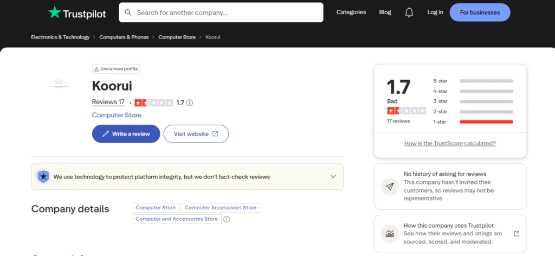Click the paper plane icon
555x256 pixels.
click(x=390, y=187)
